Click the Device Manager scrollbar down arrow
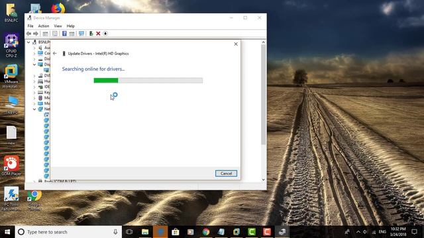Image resolution: width=424 pixels, height=238 pixels. tap(264, 180)
